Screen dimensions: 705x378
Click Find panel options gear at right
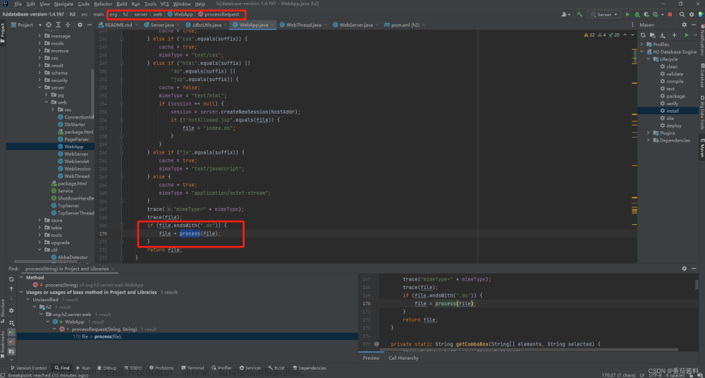[685, 268]
